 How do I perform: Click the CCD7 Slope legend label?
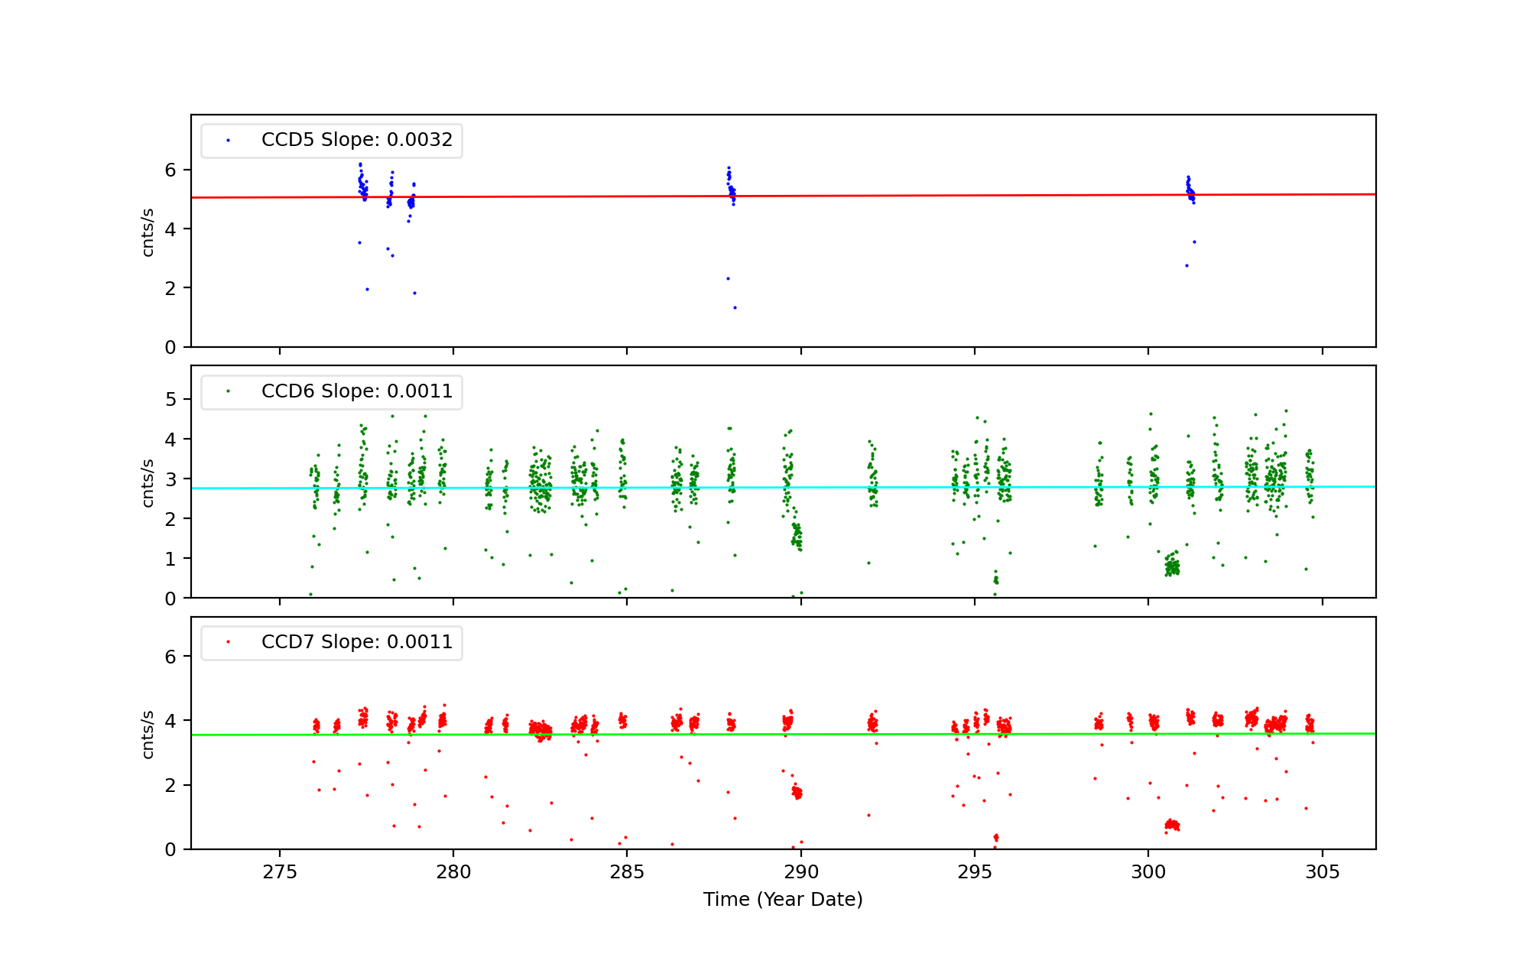point(356,642)
